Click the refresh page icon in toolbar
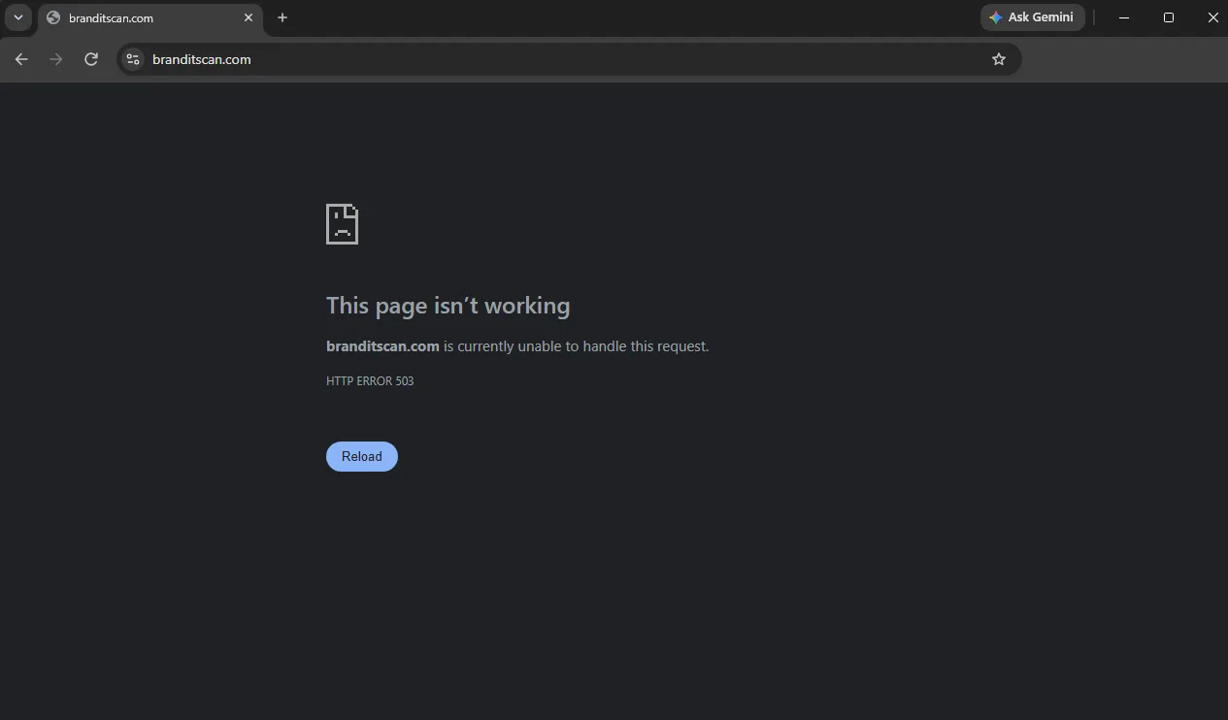The width and height of the screenshot is (1228, 720). click(x=91, y=59)
